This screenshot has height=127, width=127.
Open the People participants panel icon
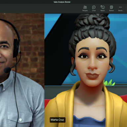(85, 7)
